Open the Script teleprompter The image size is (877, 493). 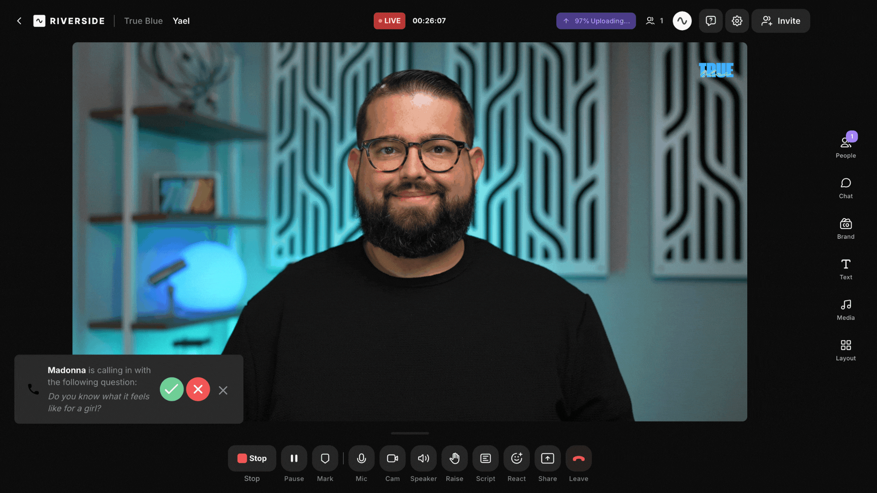[486, 458]
